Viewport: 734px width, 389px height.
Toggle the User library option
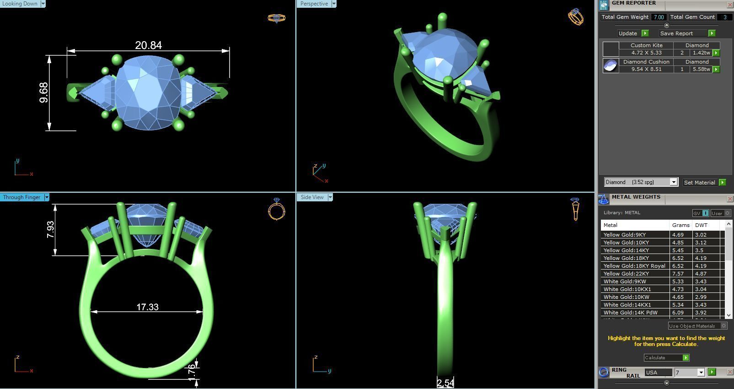[x=721, y=213]
